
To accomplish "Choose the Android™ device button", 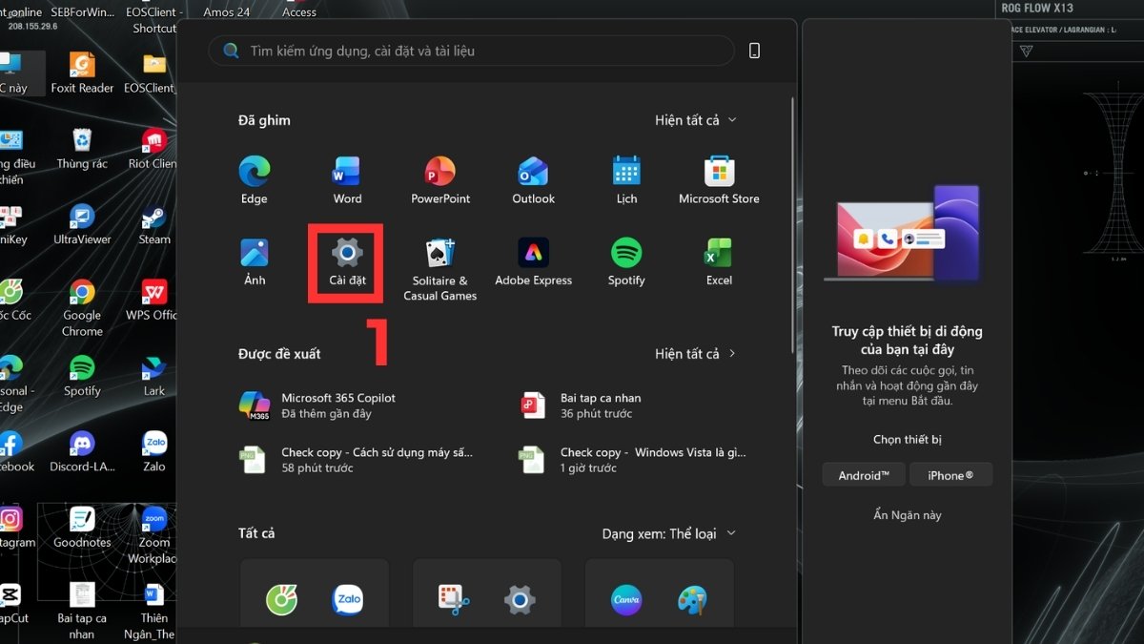I will (864, 475).
